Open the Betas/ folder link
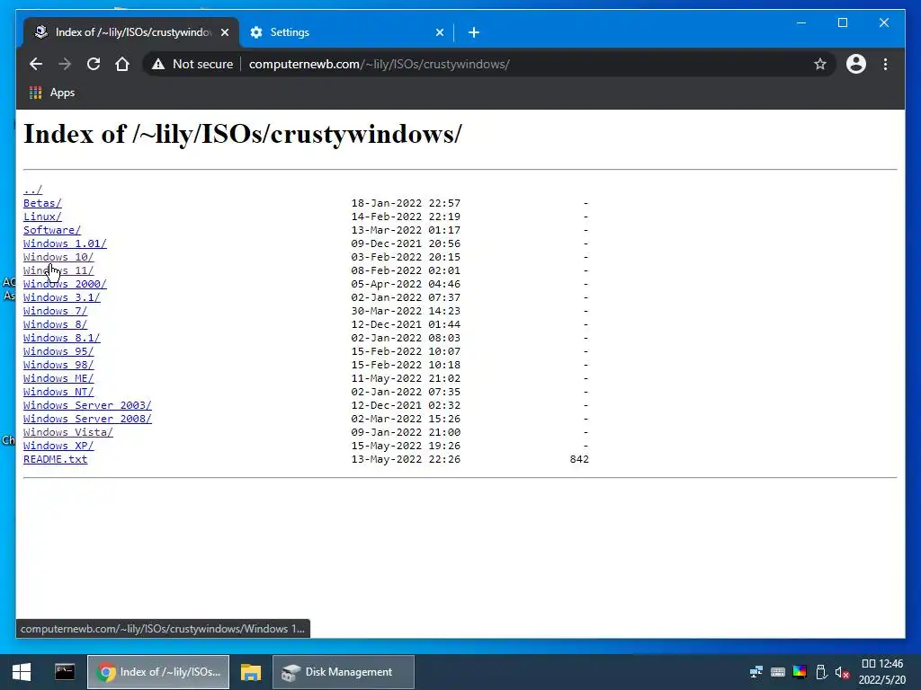 [x=42, y=203]
